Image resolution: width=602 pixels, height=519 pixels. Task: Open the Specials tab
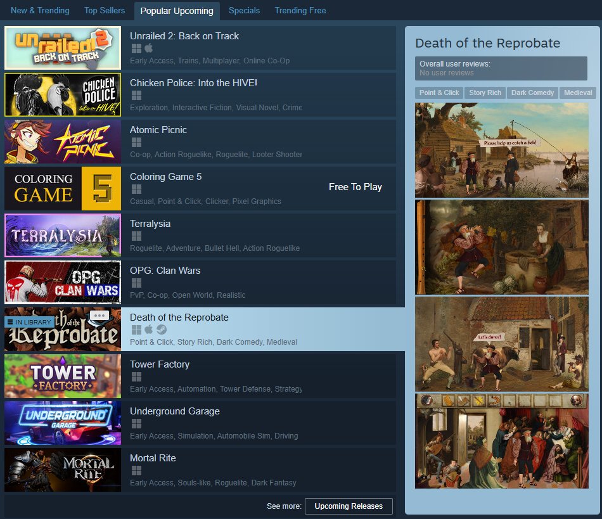(244, 10)
